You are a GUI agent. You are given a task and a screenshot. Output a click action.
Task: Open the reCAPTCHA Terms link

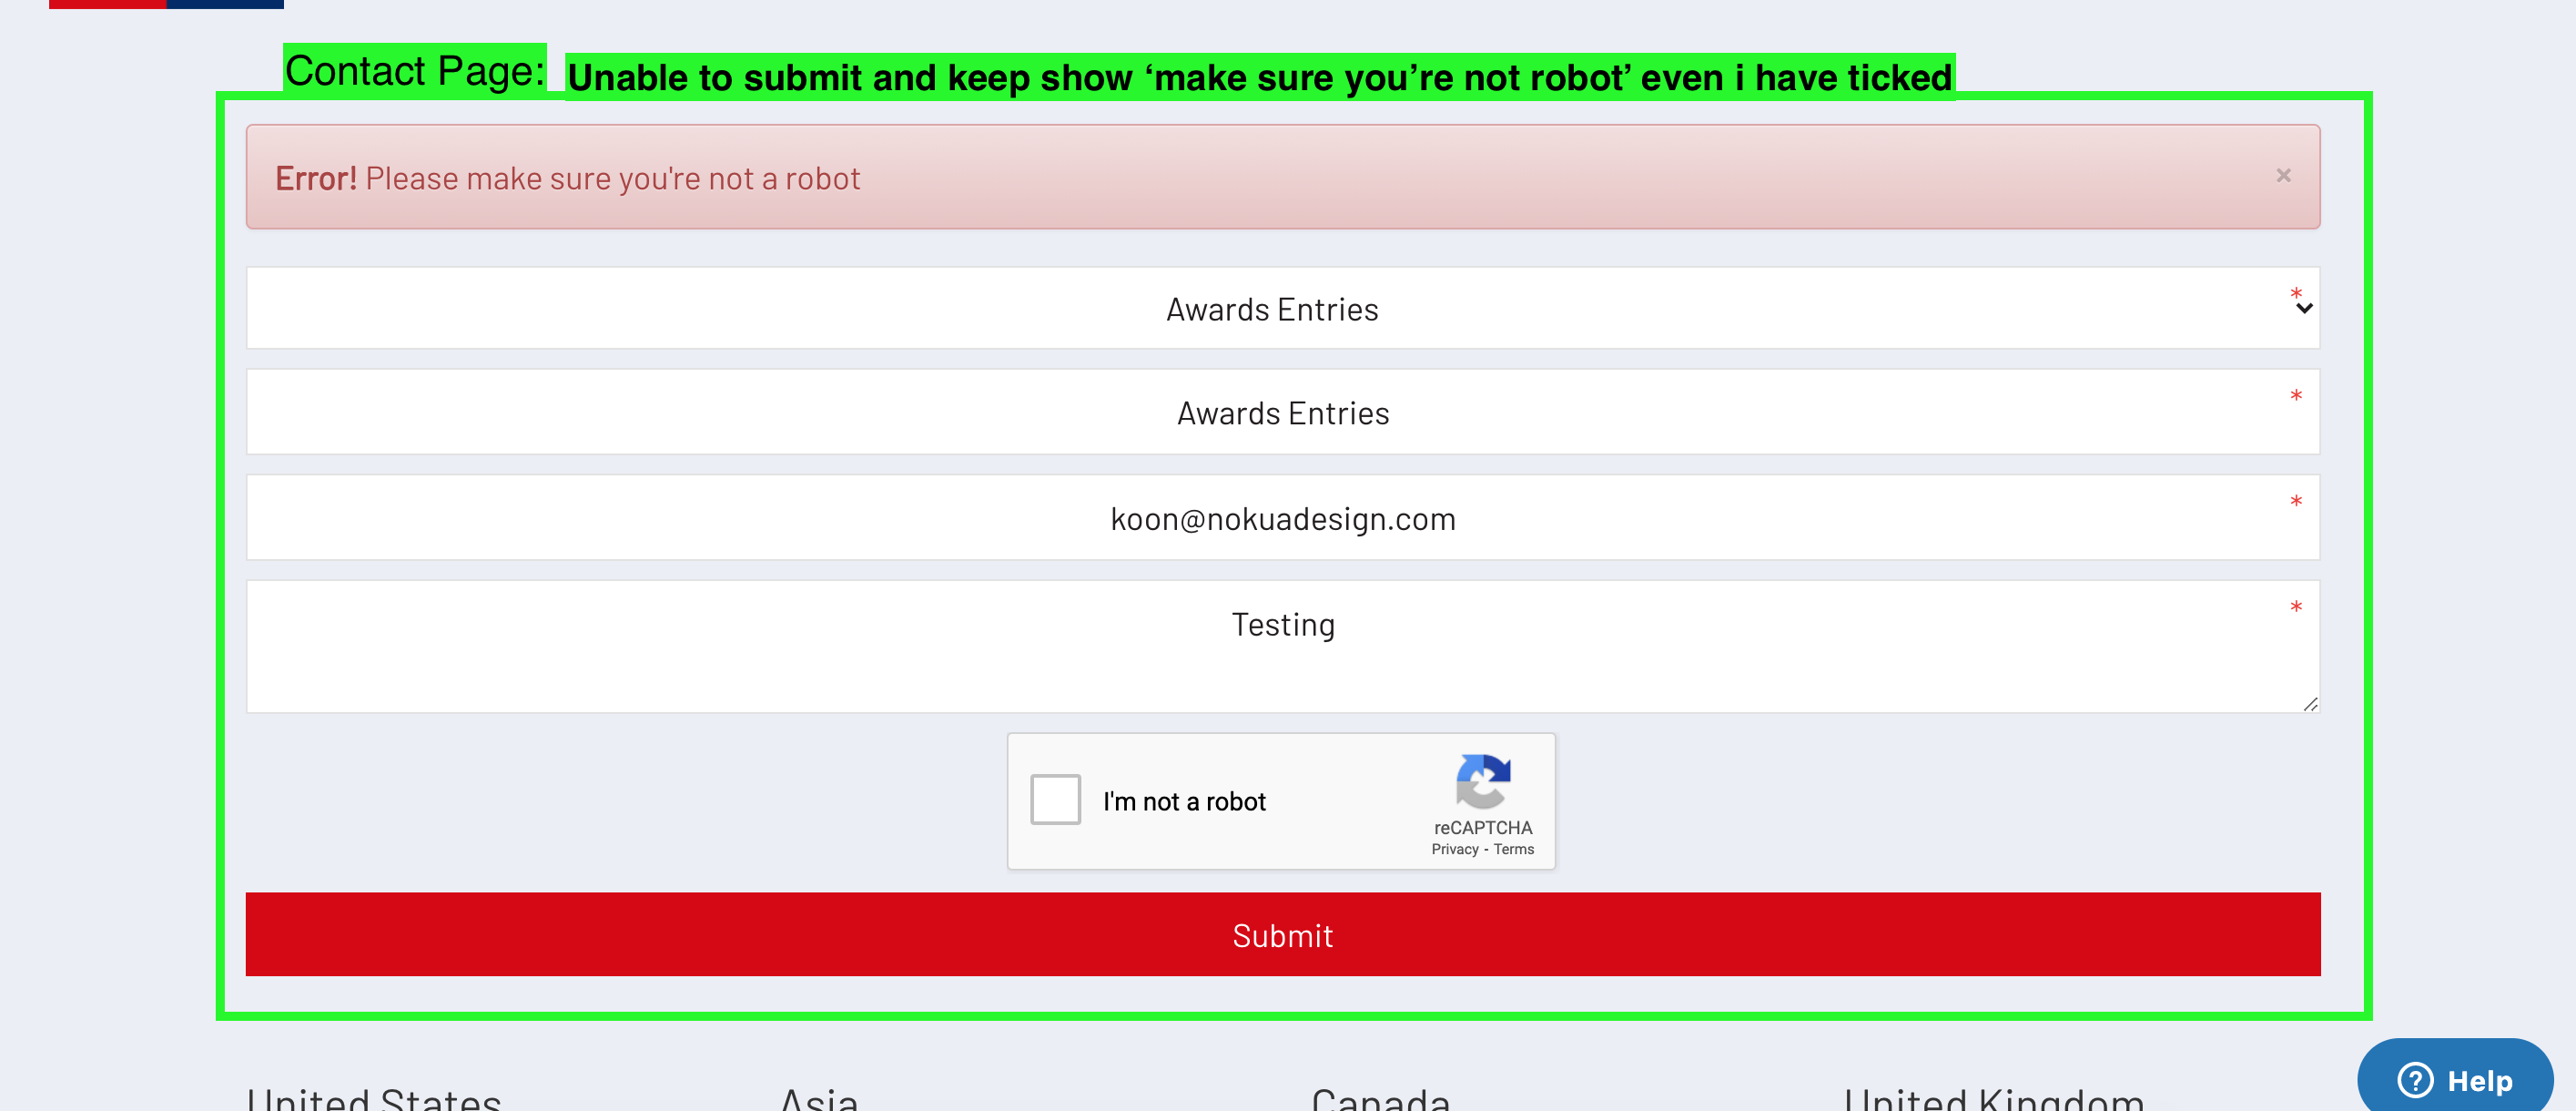pyautogui.click(x=1513, y=849)
